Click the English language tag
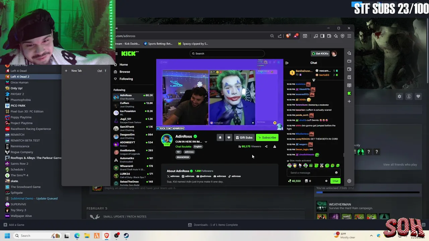The image size is (429, 241). point(198,147)
